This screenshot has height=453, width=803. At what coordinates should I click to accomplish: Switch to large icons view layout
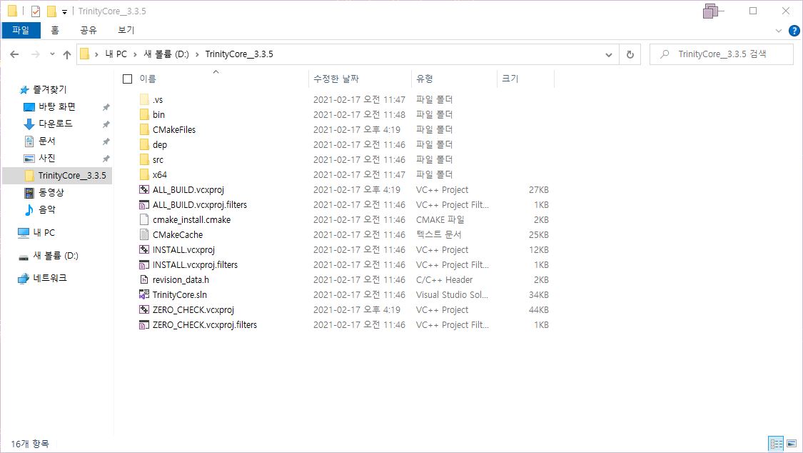[x=791, y=443]
